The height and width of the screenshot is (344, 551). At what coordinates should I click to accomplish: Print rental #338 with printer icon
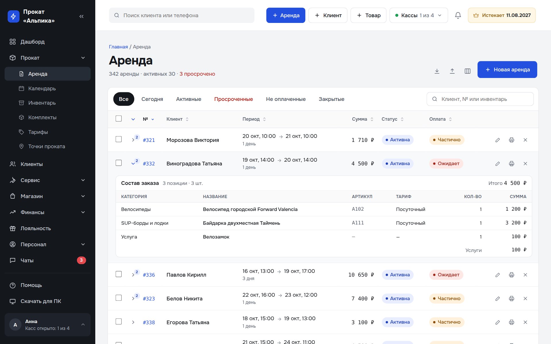[x=511, y=322]
